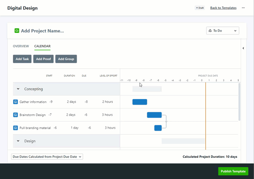Click the Concepting group title
Viewport: 254px width, 179px height.
[34, 89]
